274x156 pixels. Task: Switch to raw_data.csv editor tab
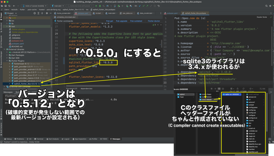127,13
